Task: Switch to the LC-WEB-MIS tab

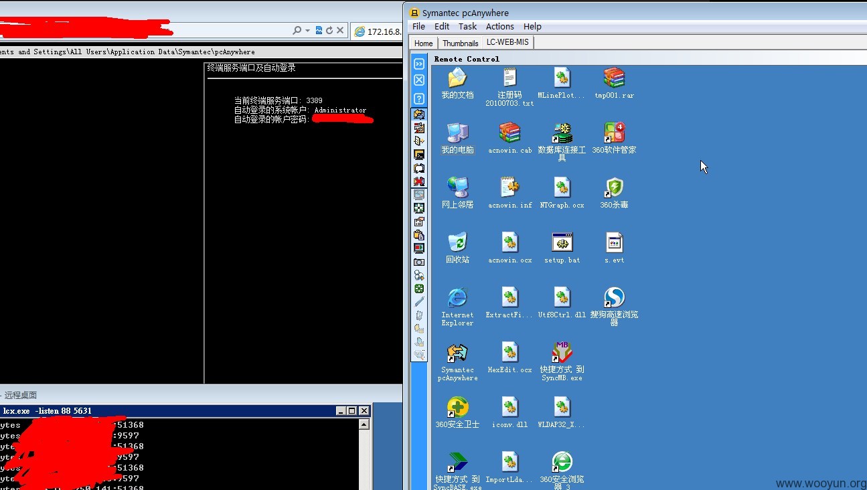Action: (507, 42)
